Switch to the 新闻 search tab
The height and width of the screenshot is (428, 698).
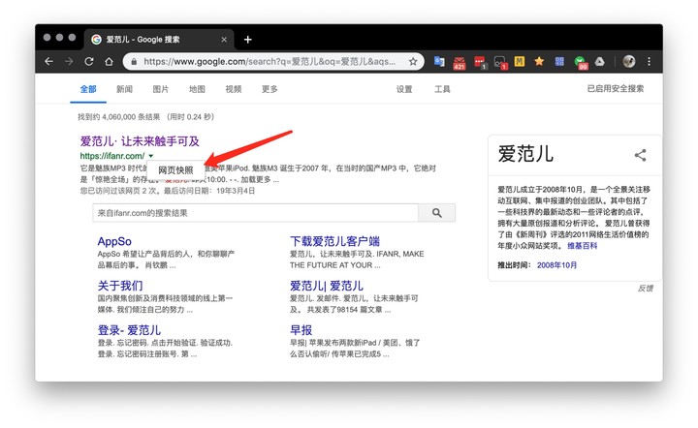[x=124, y=89]
